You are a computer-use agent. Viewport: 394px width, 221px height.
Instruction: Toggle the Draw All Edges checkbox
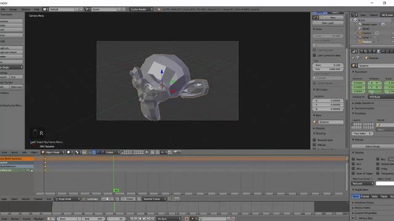point(353,173)
